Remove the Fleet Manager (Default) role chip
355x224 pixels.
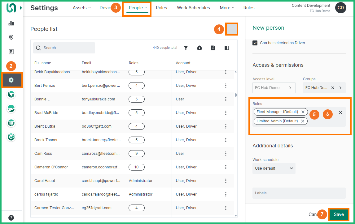click(303, 112)
